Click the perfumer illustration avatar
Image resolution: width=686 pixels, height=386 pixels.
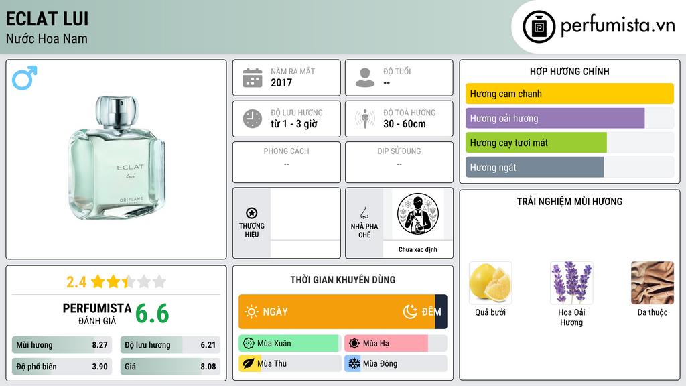(418, 214)
